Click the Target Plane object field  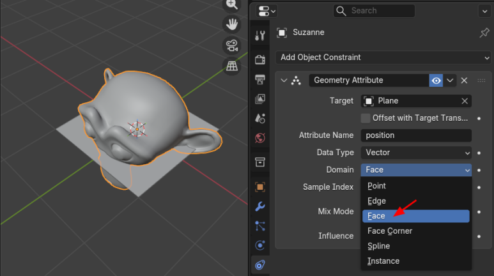[x=416, y=101]
